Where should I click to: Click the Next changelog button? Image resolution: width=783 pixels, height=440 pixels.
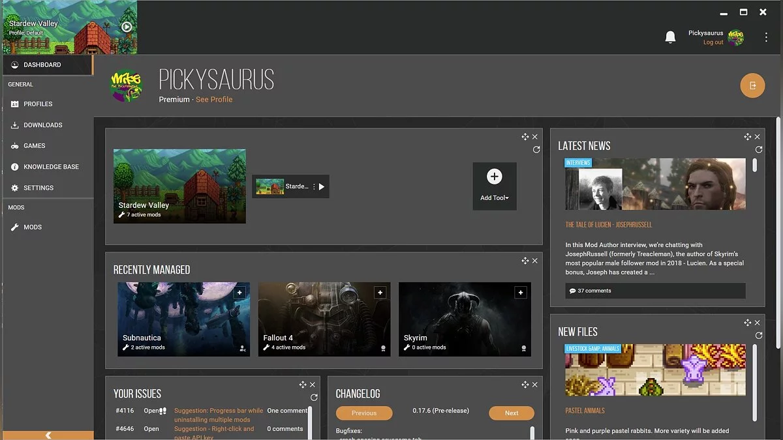point(512,413)
